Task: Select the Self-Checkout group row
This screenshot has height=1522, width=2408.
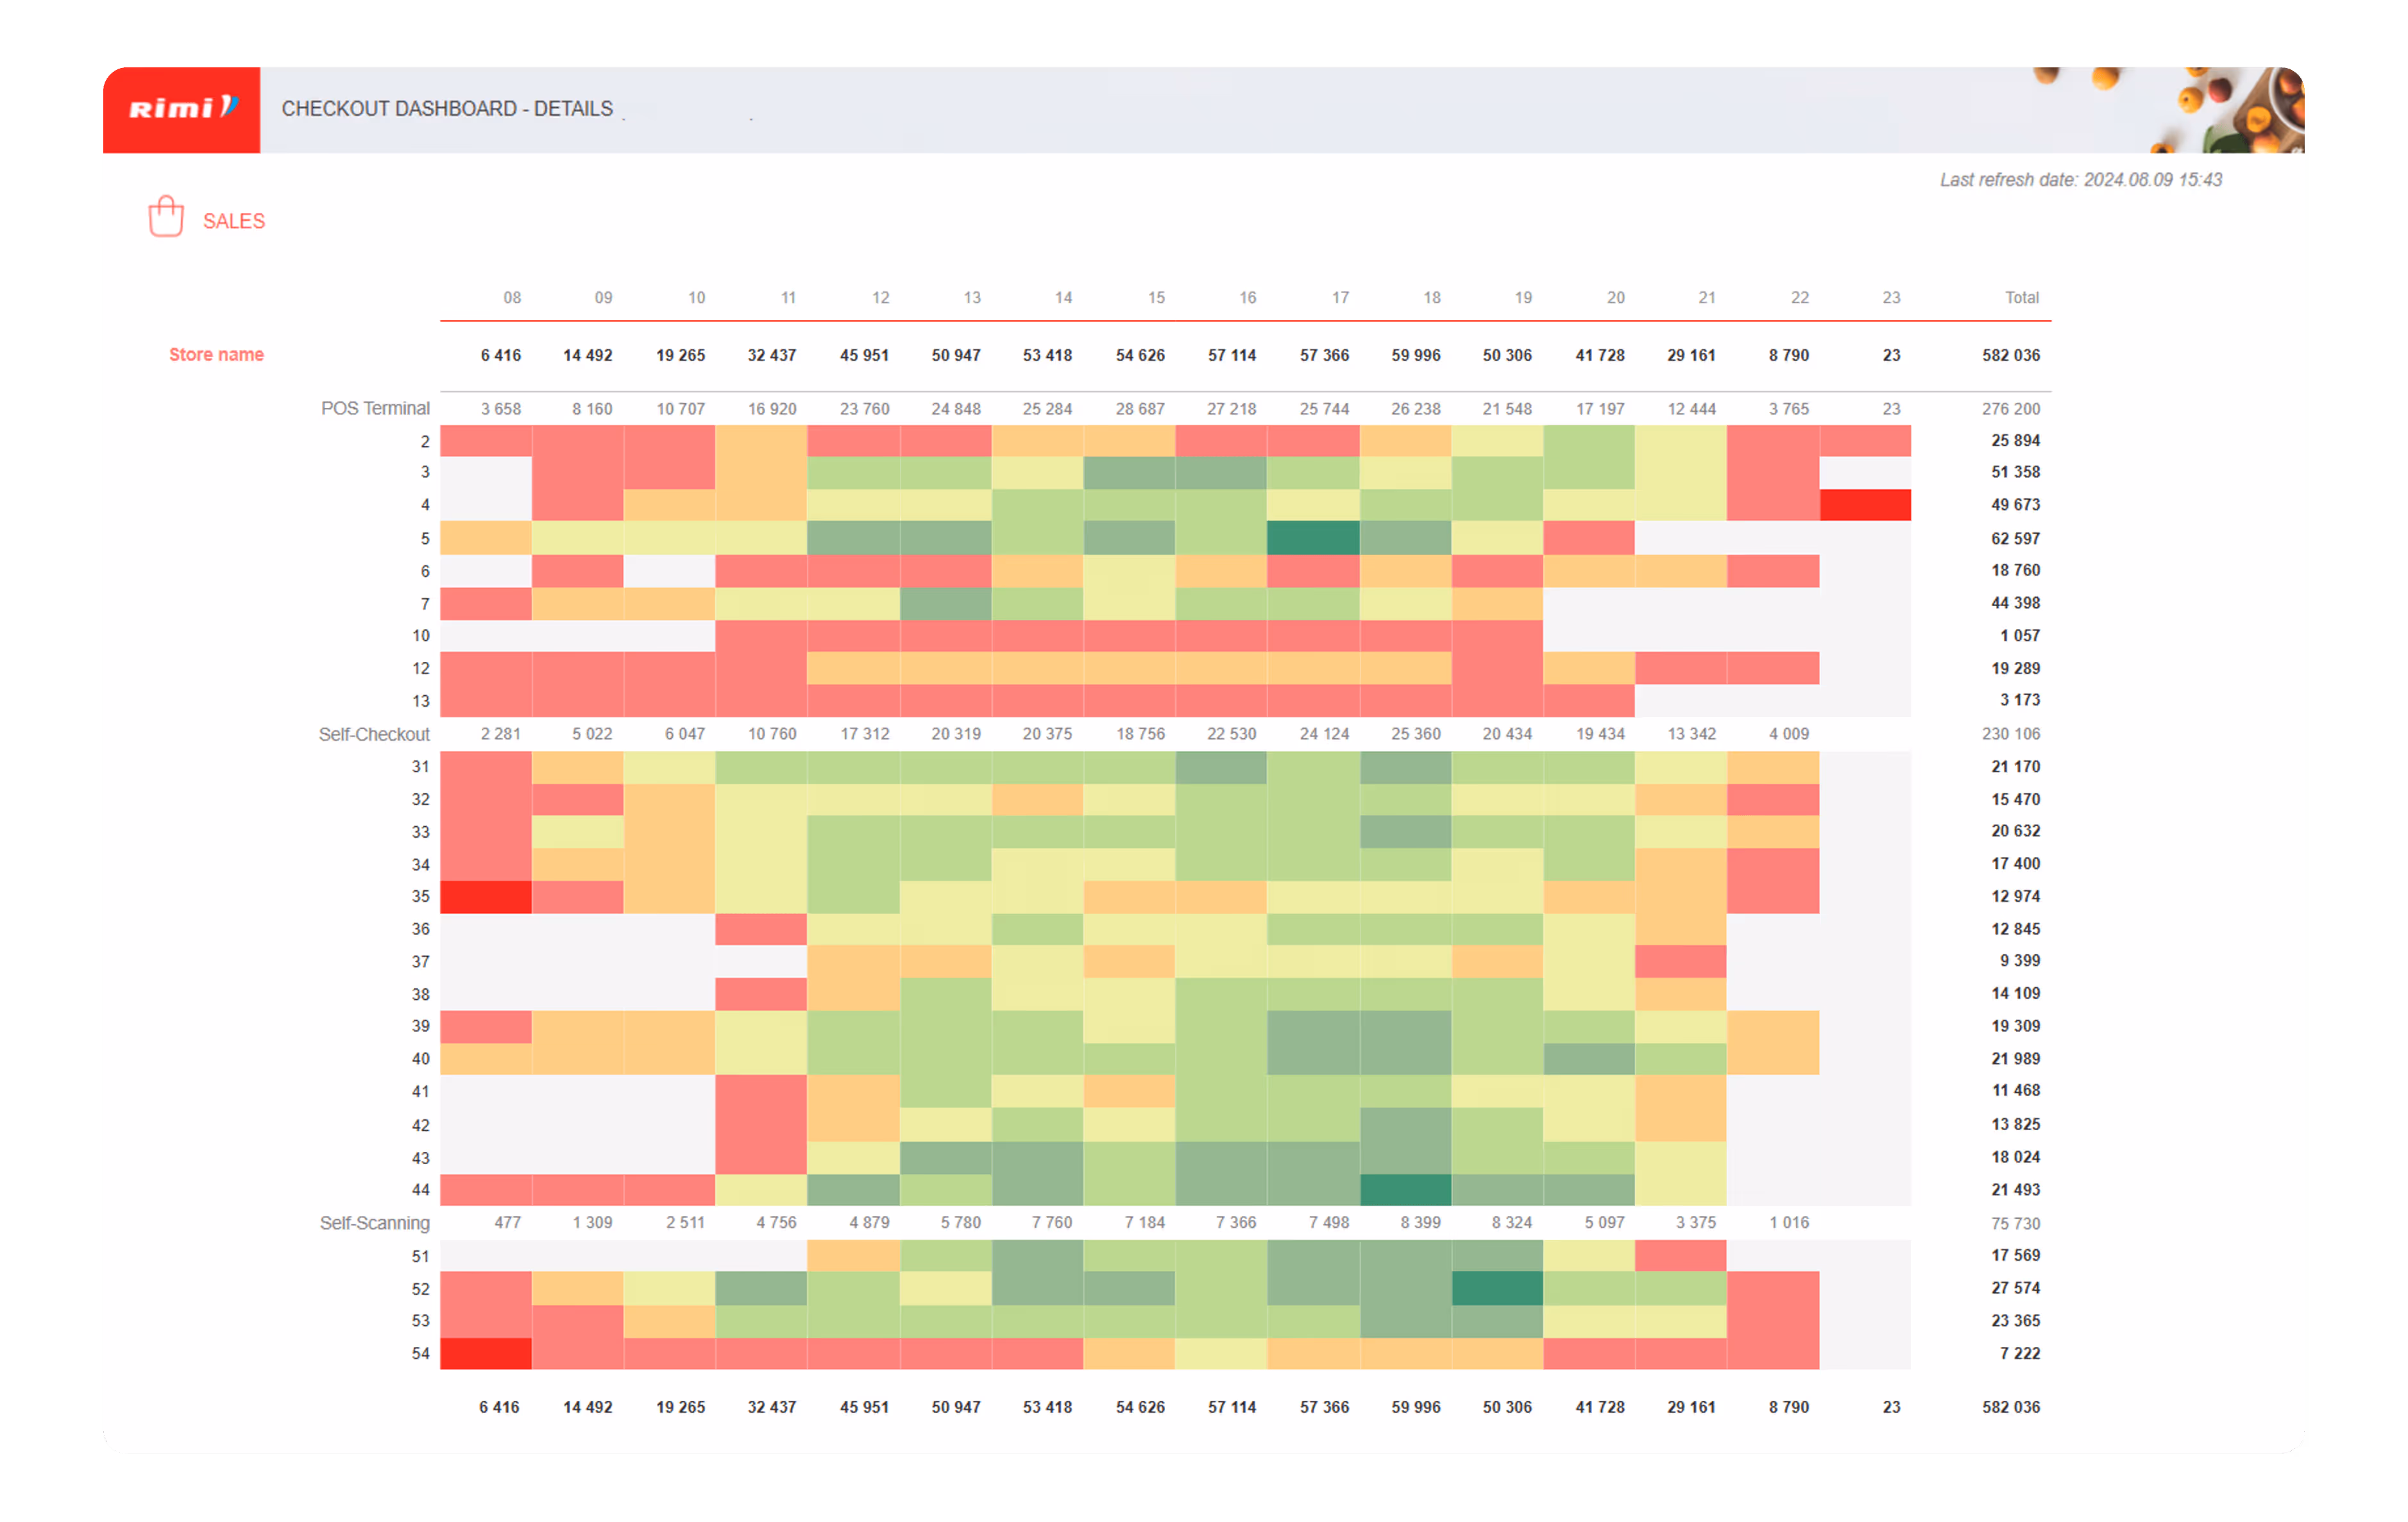Action: coord(374,734)
